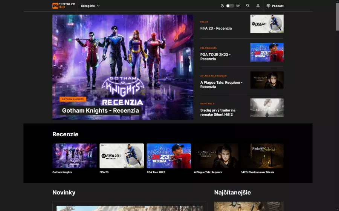The image size is (339, 211).
Task: Open Sleduj prvý trailer Silent Hill 2 title
Action: tap(218, 112)
